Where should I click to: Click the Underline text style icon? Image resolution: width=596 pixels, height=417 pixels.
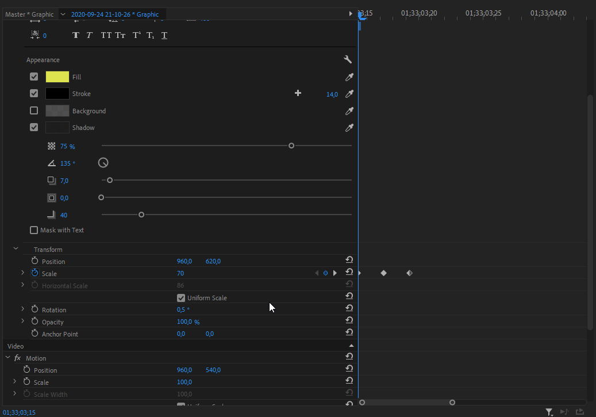coord(164,36)
